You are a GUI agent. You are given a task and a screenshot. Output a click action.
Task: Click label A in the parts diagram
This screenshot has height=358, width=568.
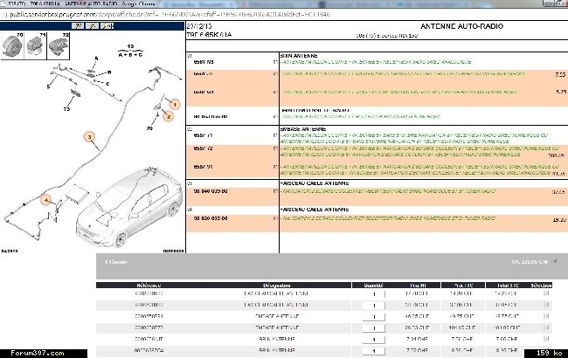96,58
